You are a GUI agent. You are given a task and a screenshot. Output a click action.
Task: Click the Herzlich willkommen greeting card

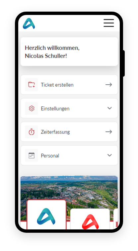(x=69, y=51)
